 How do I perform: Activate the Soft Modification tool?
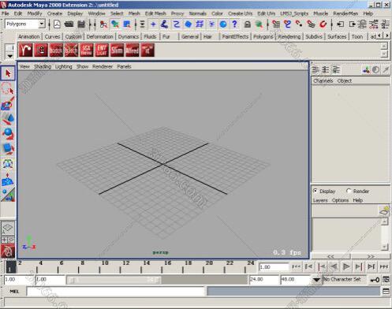[8, 180]
